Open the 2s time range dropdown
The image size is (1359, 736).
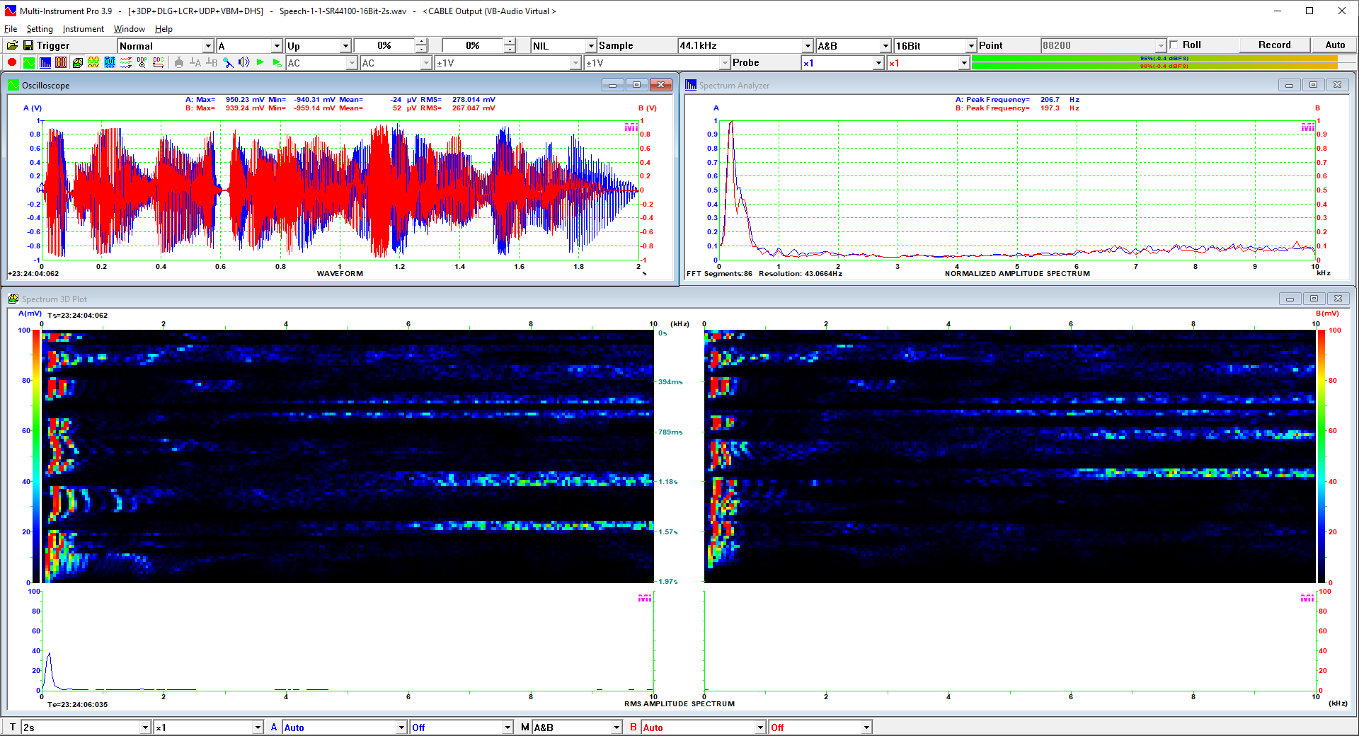tap(86, 727)
